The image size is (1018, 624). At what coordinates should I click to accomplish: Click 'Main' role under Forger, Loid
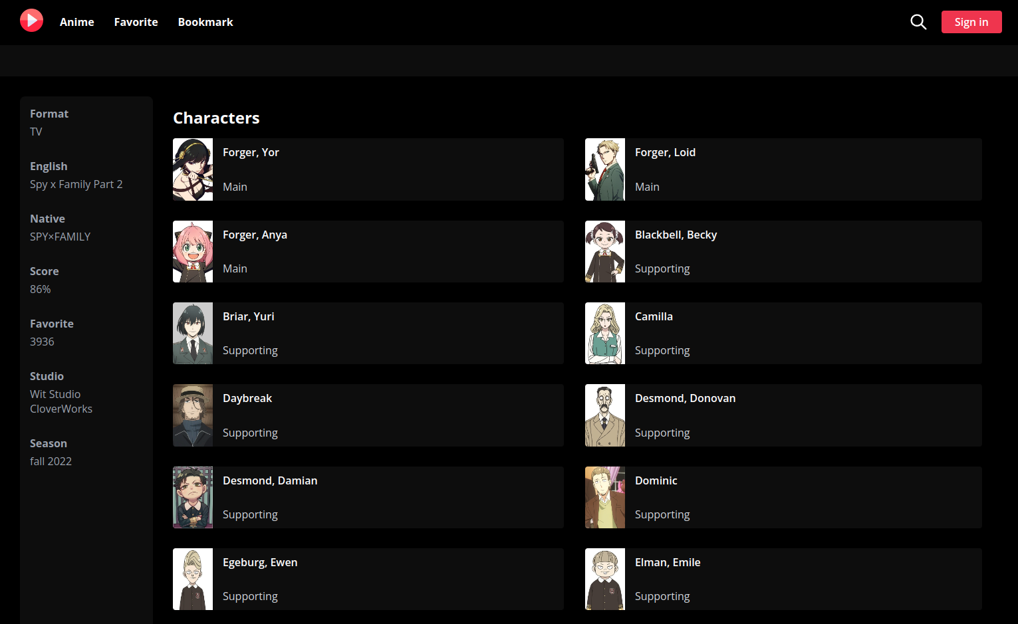coord(647,187)
